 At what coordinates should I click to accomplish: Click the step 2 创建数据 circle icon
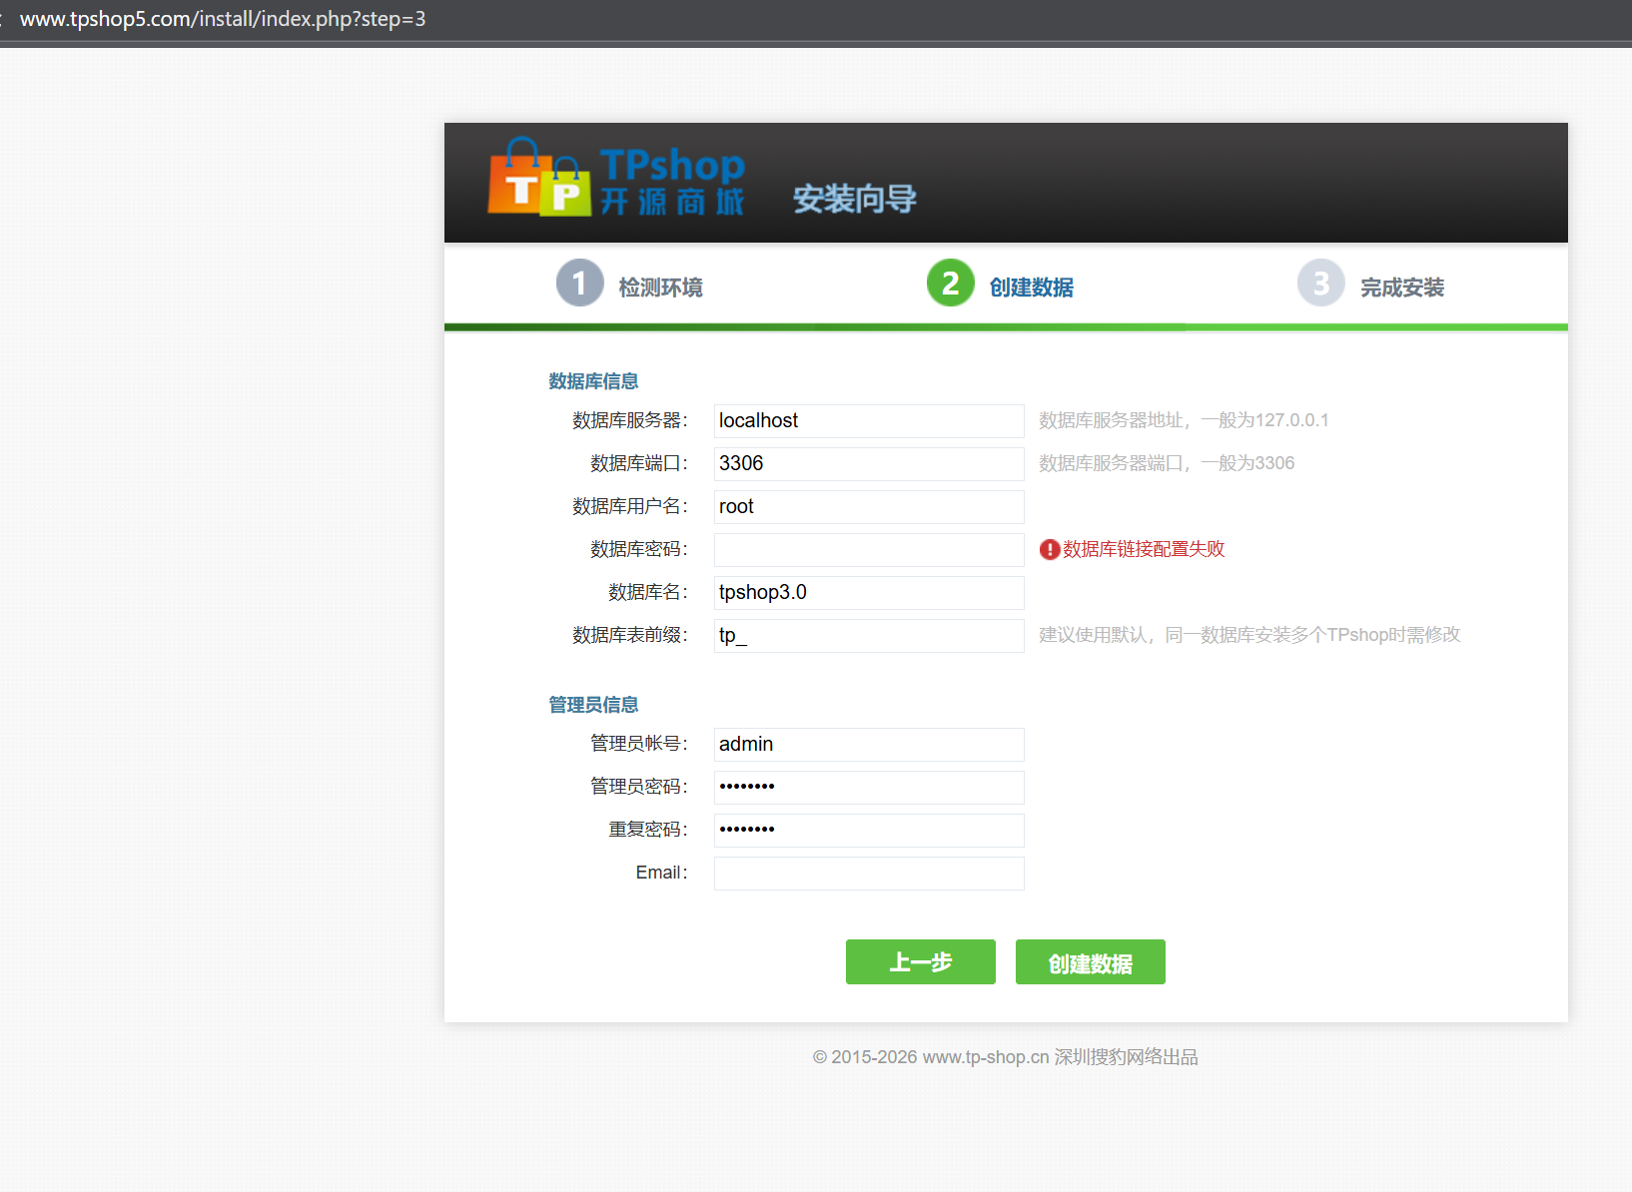[950, 283]
